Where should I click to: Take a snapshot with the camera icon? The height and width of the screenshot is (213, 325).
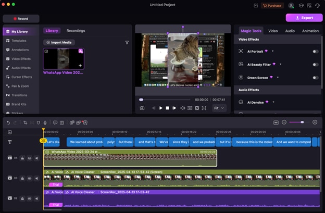(x=142, y=108)
